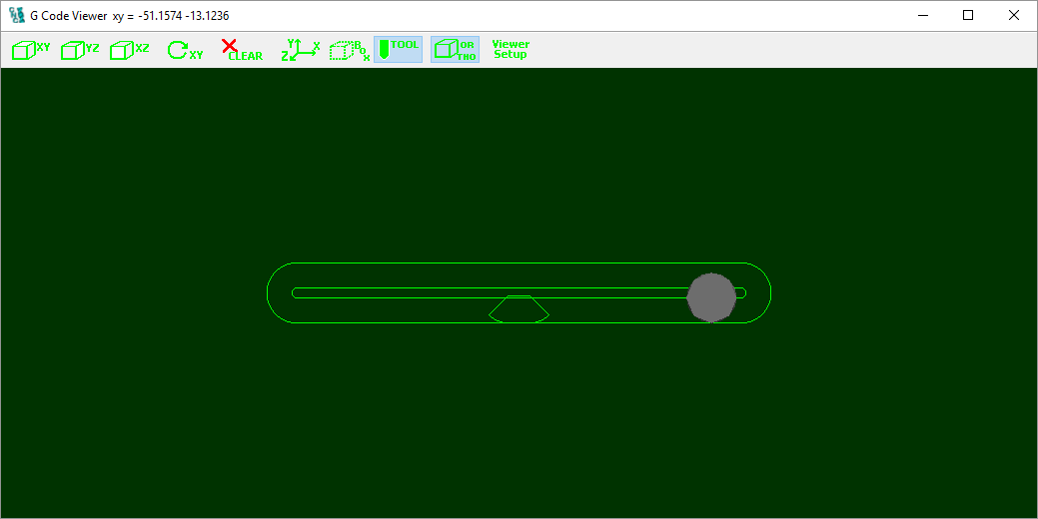Show the XYZ axes indicator
1038x519 pixels.
[300, 50]
